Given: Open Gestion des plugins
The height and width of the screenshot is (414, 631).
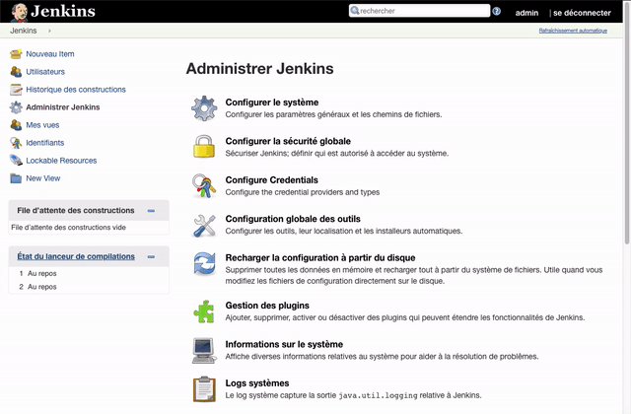Looking at the screenshot, I should [x=267, y=306].
